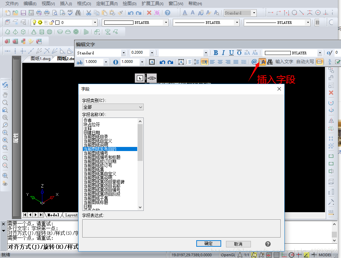Click the red X icon in right toolbar
This screenshot has width=341, height=258.
tap(331, 93)
